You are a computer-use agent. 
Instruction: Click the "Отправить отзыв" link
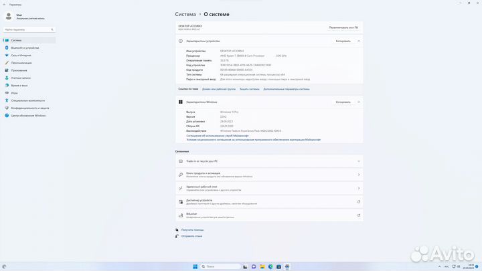[191, 236]
